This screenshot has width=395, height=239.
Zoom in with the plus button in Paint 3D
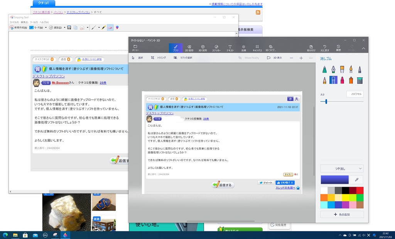pos(301,58)
